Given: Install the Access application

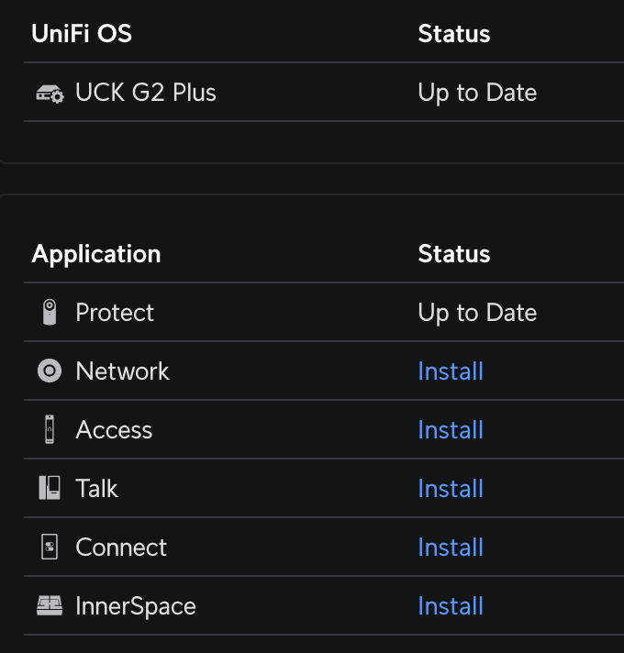Looking at the screenshot, I should click(x=451, y=430).
